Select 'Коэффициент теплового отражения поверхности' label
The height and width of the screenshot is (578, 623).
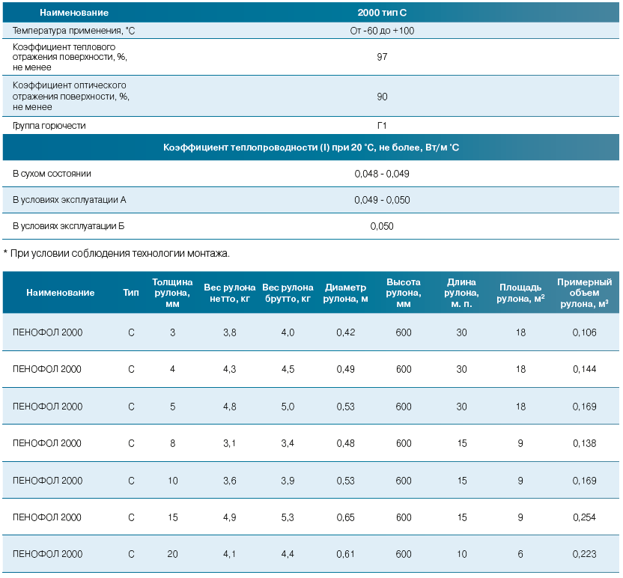tap(70, 57)
